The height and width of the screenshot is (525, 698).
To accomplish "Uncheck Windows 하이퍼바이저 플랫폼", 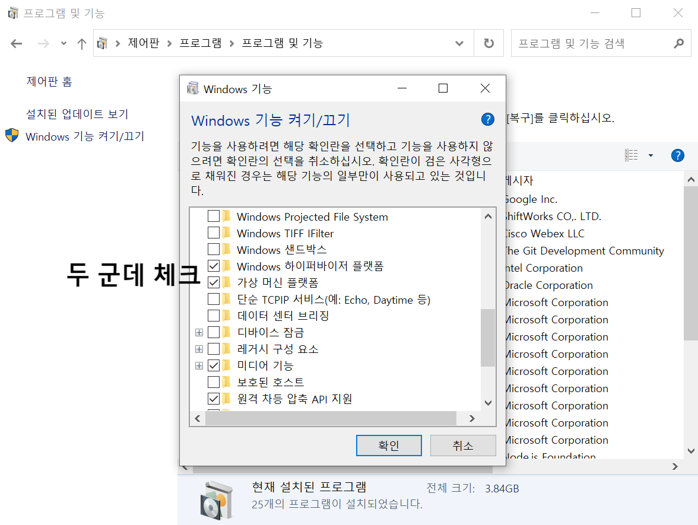I will click(214, 266).
